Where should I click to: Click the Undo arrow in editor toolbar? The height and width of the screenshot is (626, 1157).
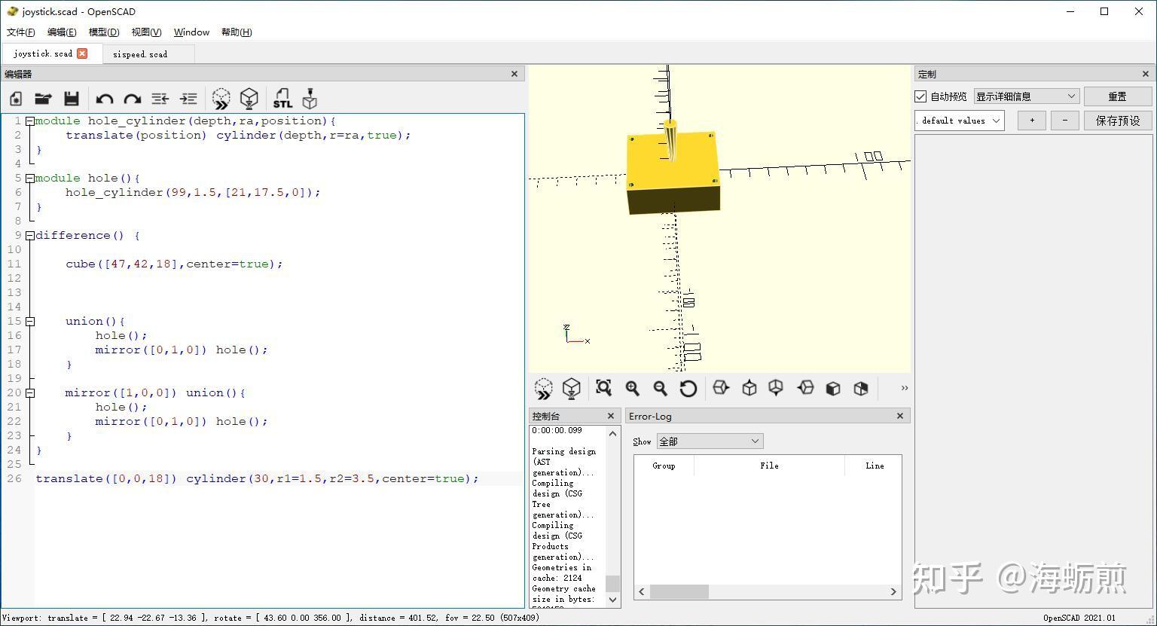pyautogui.click(x=105, y=99)
